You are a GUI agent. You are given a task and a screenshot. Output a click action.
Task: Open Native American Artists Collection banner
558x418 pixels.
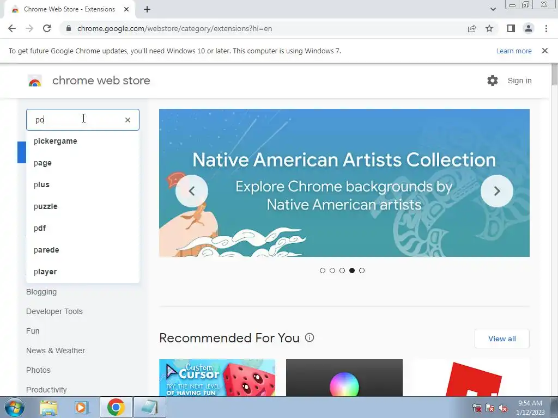coord(344,183)
